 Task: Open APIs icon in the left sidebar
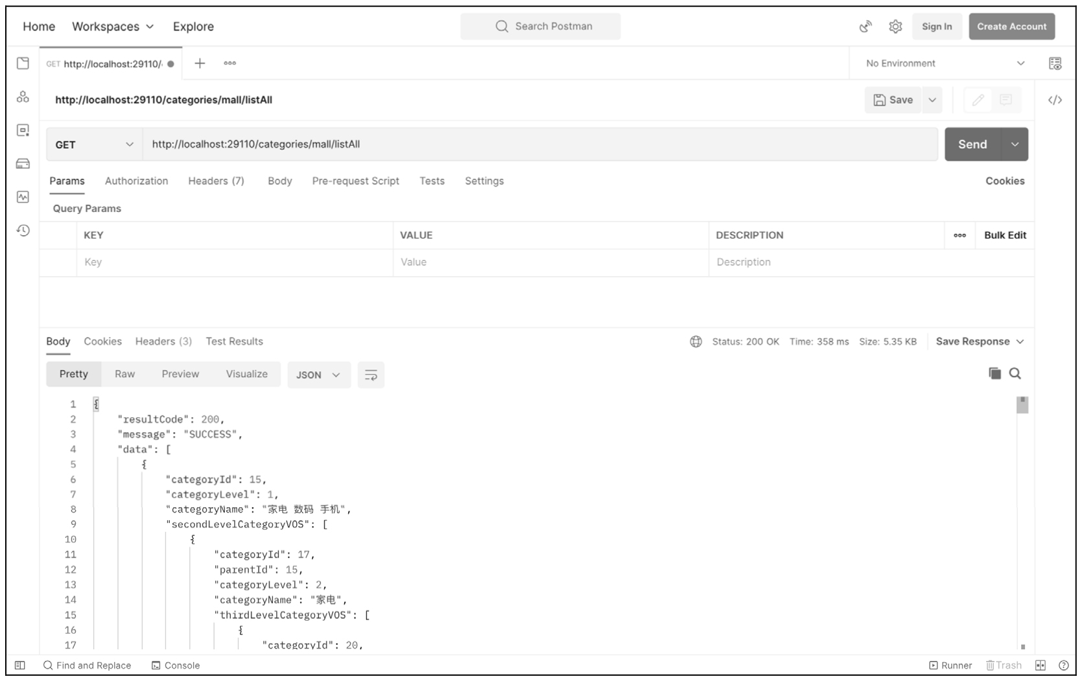23,97
